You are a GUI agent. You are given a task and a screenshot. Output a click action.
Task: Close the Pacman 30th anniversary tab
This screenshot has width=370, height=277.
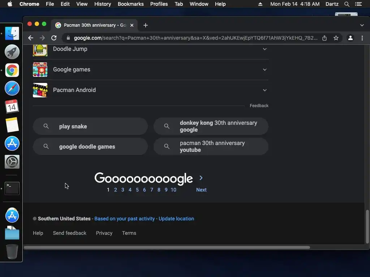pos(132,25)
